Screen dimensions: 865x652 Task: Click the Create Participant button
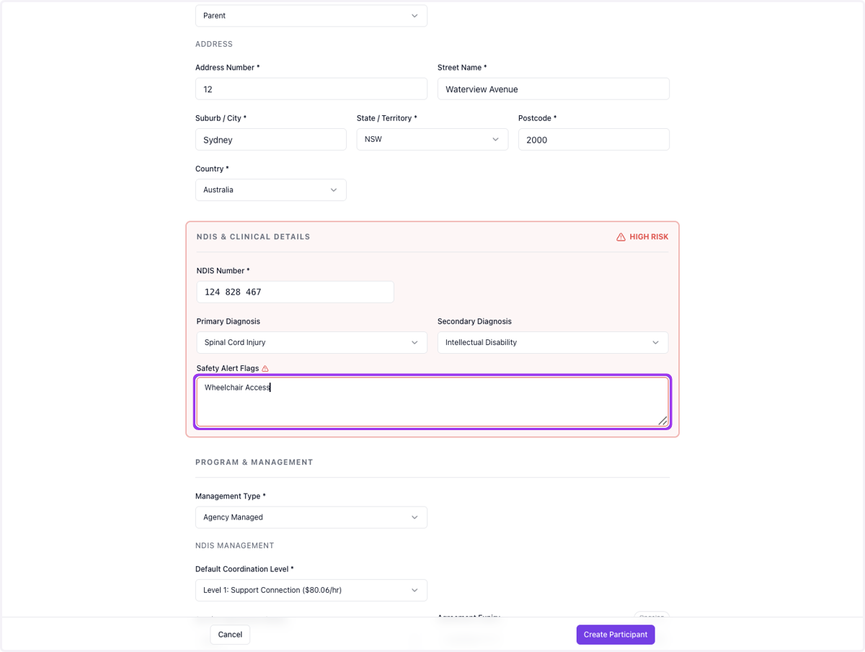616,635
